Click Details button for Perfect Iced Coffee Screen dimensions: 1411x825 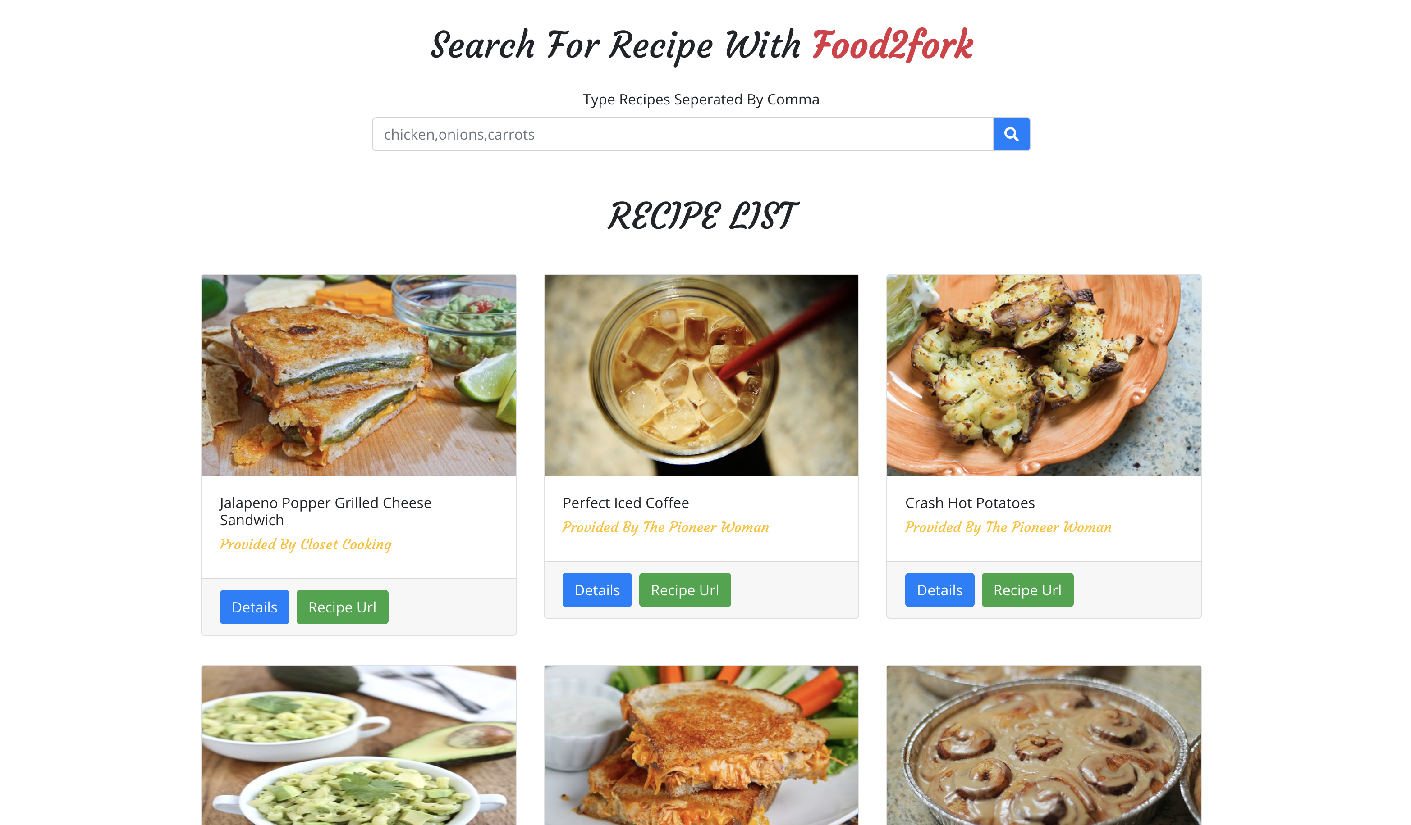596,589
